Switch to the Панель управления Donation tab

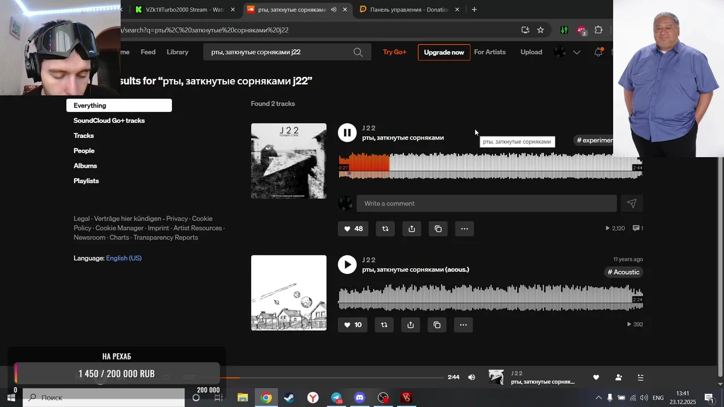tap(409, 10)
